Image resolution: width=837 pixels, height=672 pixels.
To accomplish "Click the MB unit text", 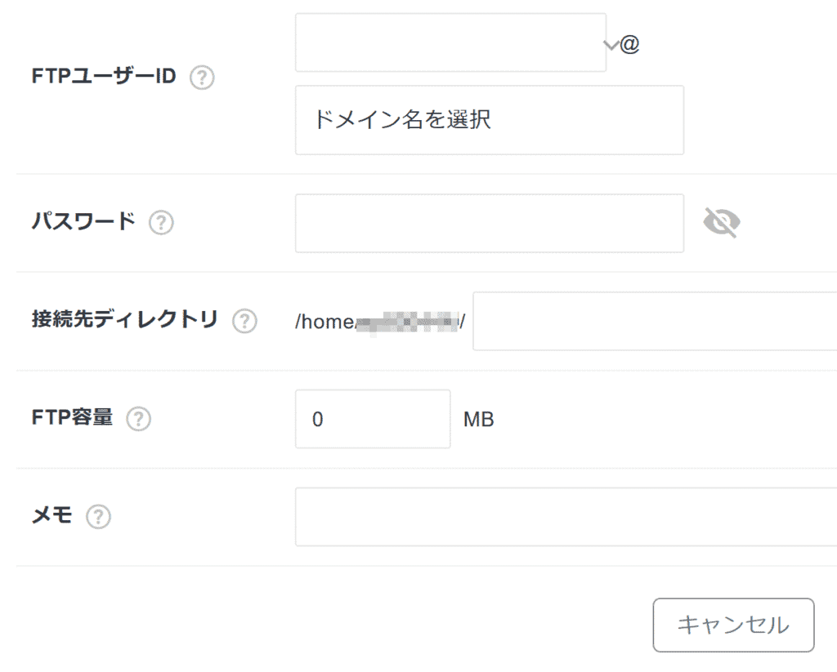I will 479,420.
